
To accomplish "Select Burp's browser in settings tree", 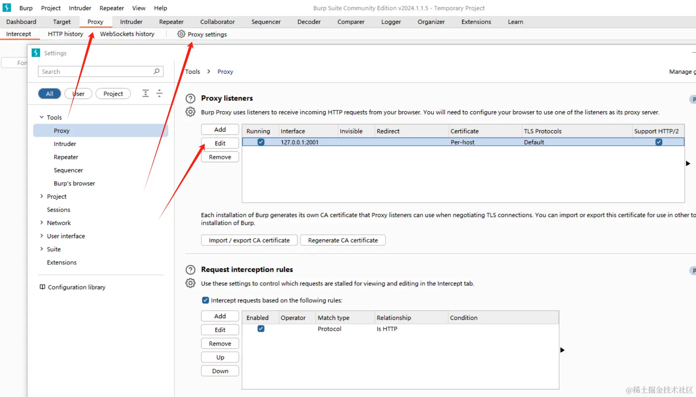I will pyautogui.click(x=74, y=183).
